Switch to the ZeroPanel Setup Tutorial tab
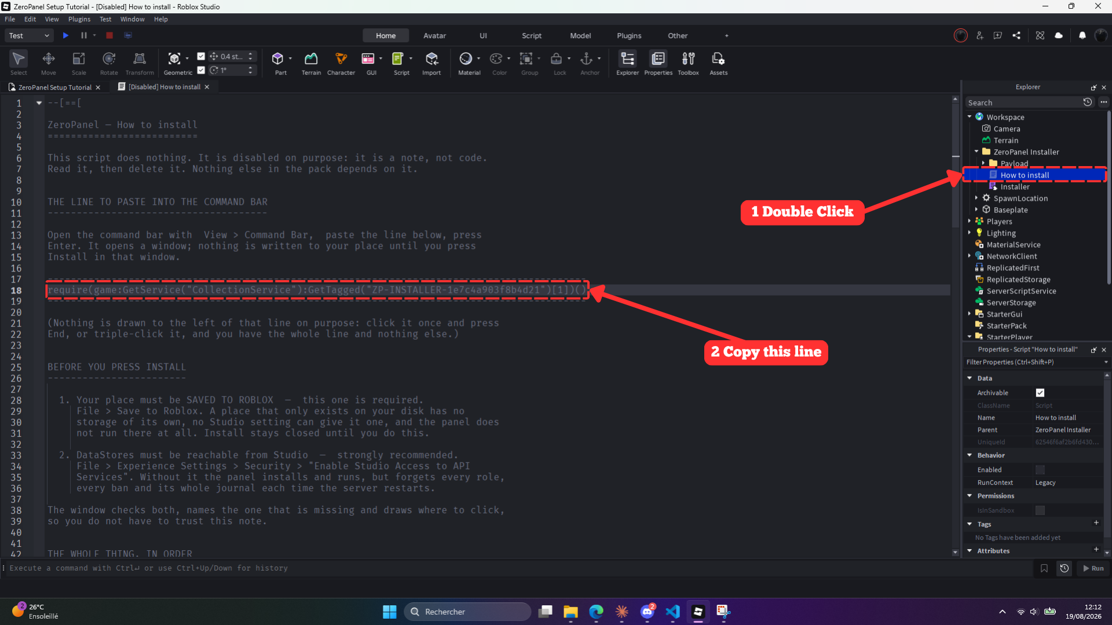The image size is (1112, 625). (55, 87)
